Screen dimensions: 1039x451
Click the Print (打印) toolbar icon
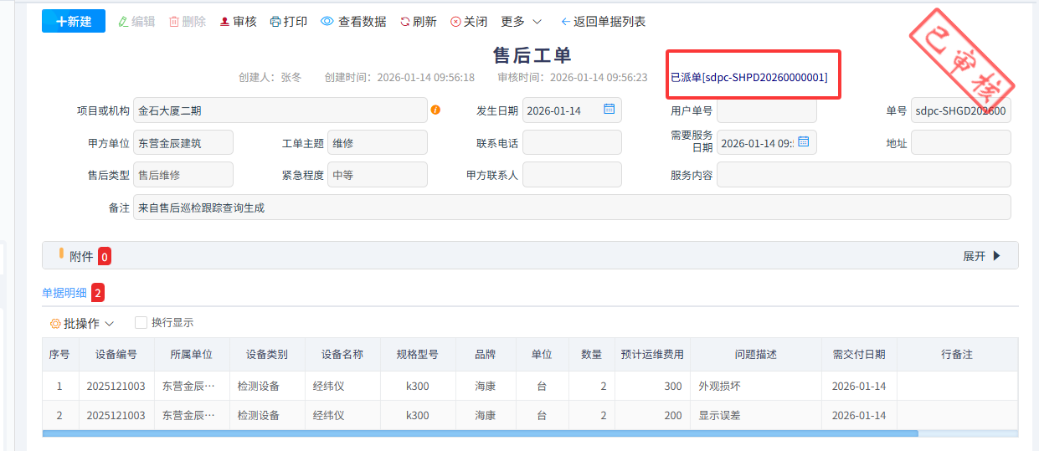275,22
